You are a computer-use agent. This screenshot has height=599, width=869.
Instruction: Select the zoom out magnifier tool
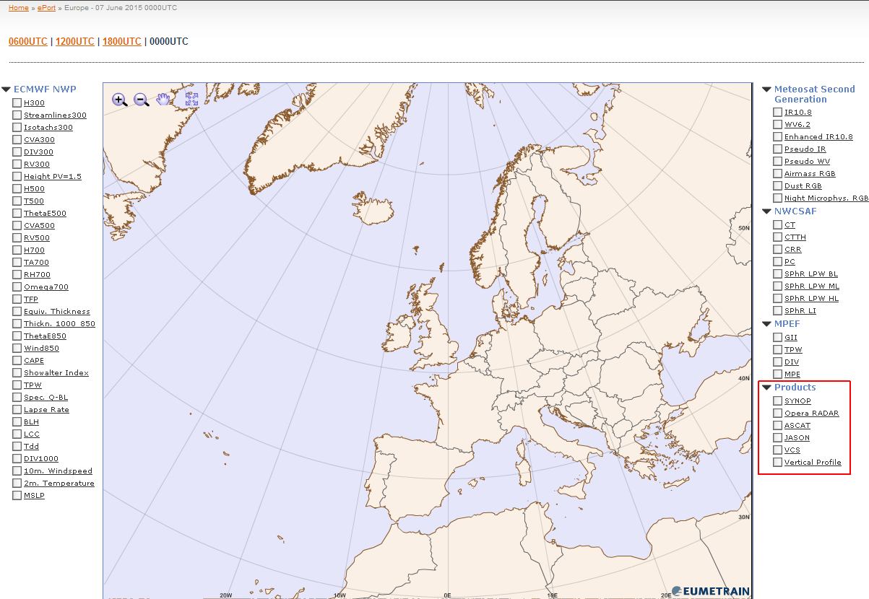pyautogui.click(x=142, y=100)
